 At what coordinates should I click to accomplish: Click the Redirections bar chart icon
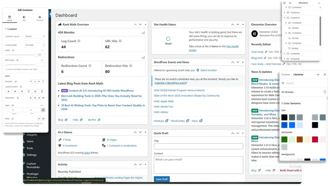(x=143, y=58)
